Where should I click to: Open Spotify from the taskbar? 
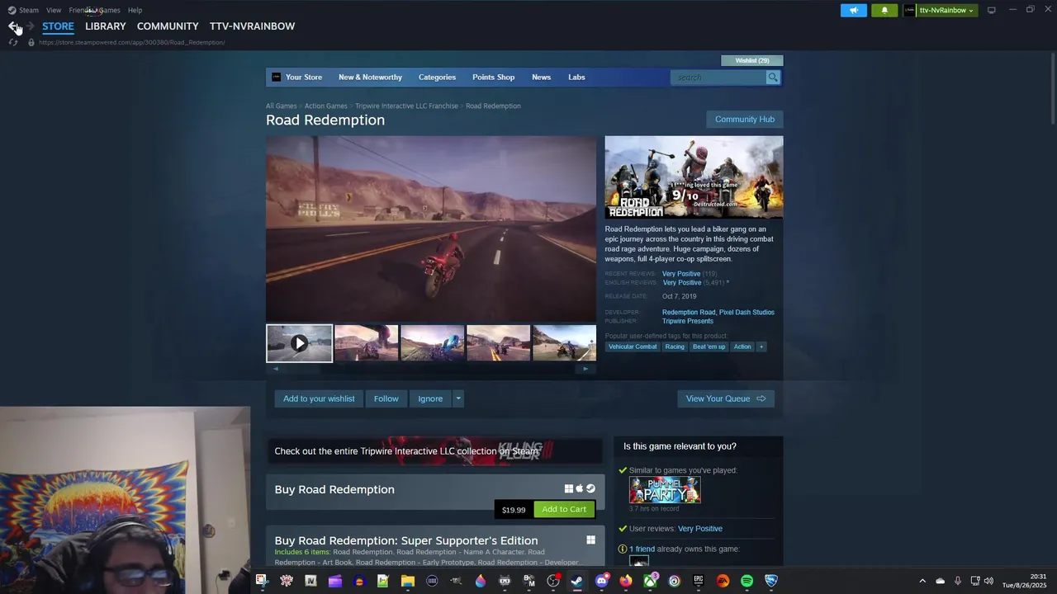(x=747, y=581)
